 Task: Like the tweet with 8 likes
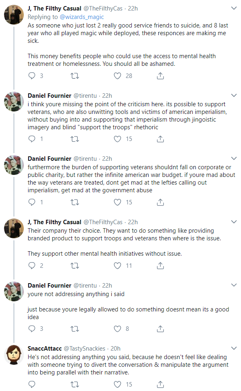117,329
